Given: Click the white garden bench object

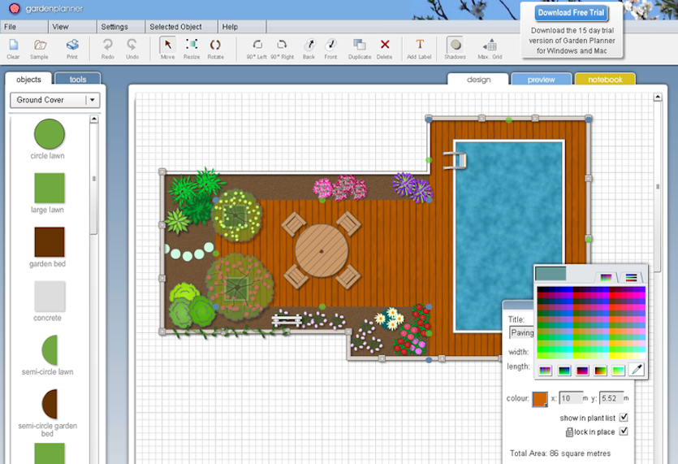Looking at the screenshot, I should [x=287, y=320].
